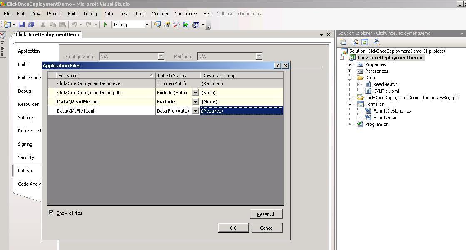Open the Project menu
The image size is (466, 250).
pyautogui.click(x=54, y=14)
